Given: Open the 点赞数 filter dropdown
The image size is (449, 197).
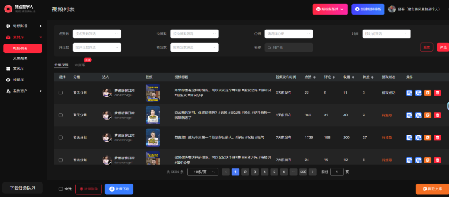Looking at the screenshot, I should (x=97, y=34).
